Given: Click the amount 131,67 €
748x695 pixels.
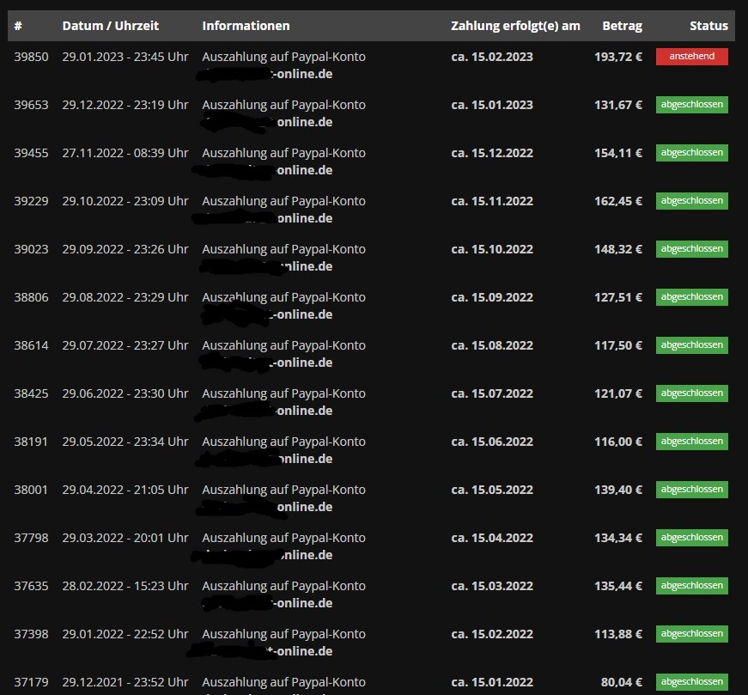Looking at the screenshot, I should pos(618,105).
